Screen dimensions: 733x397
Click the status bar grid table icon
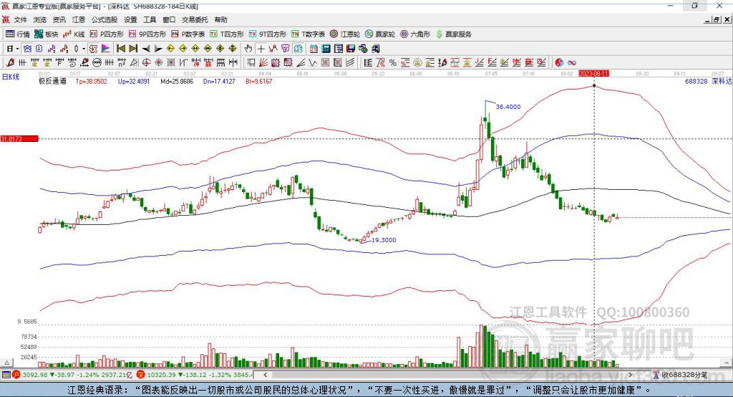point(6,375)
